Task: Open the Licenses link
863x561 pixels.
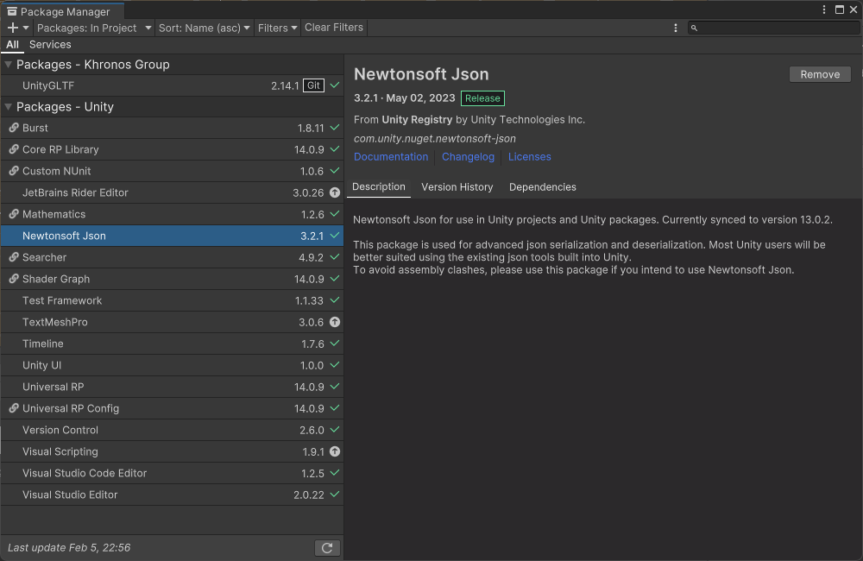Action: (530, 157)
